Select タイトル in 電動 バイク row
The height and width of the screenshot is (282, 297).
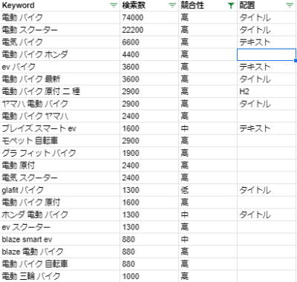pos(267,18)
